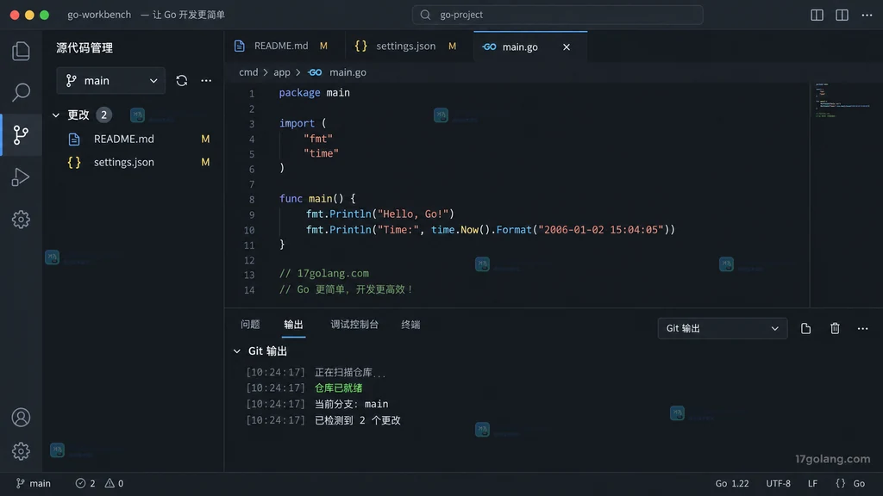Collapse the 更改 changes section
The height and width of the screenshot is (496, 883).
(56, 115)
